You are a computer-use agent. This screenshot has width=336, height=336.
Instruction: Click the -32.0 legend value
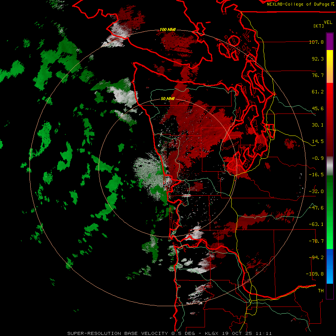pos(316,192)
